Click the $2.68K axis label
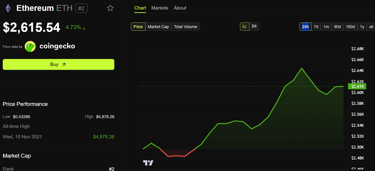The image size is (375, 171). coord(357,49)
